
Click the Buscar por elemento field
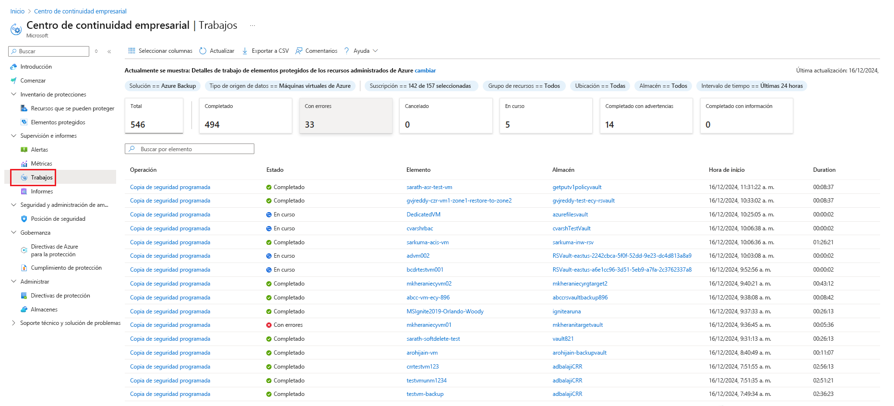click(x=190, y=149)
